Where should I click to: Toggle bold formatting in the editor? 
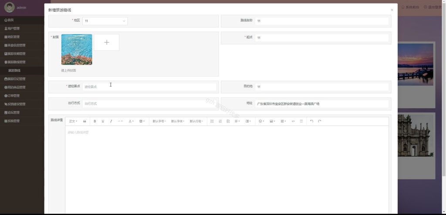95,121
